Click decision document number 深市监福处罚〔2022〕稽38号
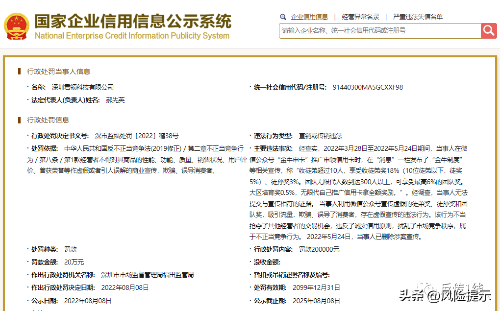Image resolution: width=500 pixels, height=311 pixels. point(137,136)
